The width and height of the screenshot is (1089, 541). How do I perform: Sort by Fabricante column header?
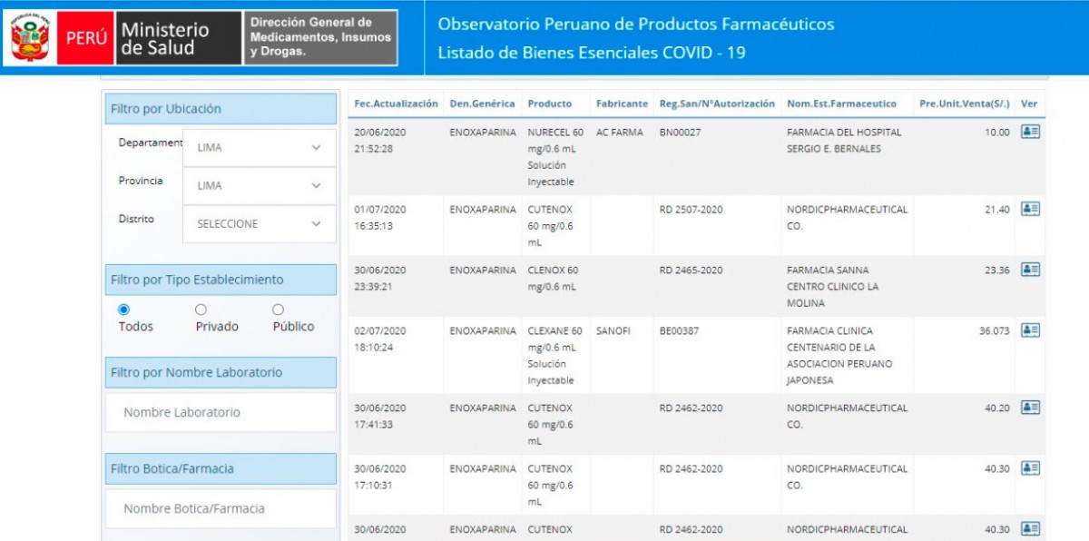(622, 103)
